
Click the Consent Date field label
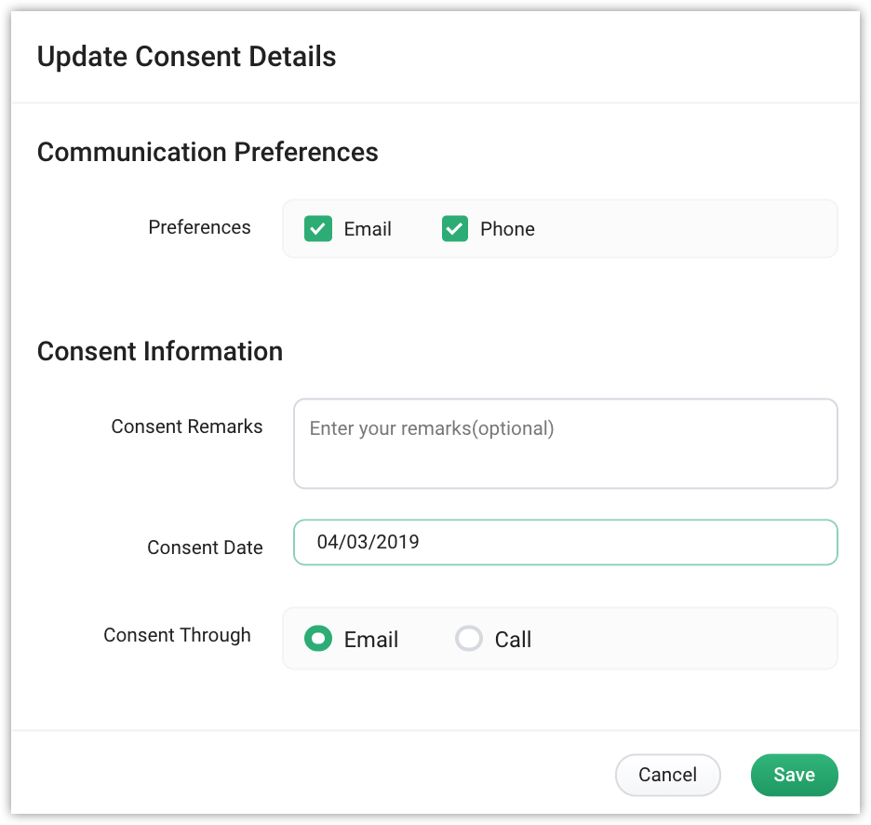click(205, 548)
